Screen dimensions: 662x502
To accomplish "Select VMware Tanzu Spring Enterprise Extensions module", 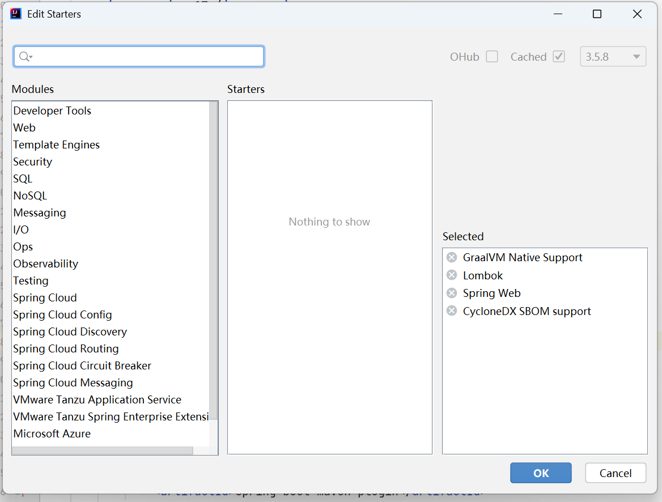I will [x=111, y=416].
